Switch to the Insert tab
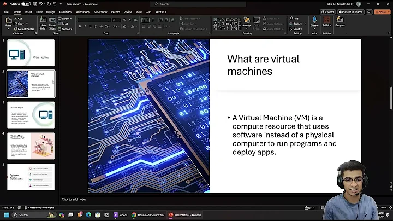 pos(28,12)
